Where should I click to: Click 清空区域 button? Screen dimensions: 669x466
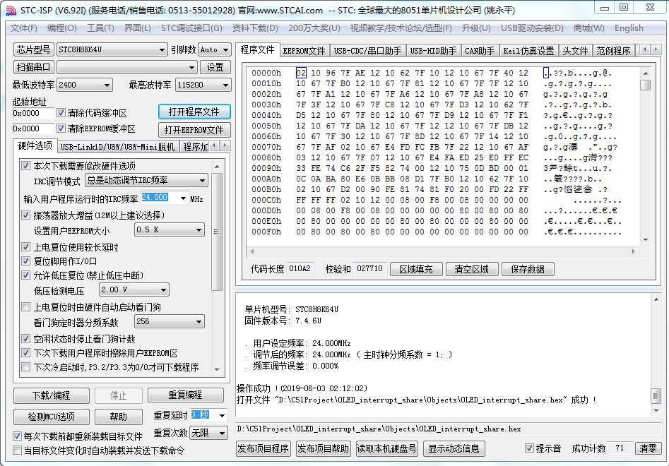[471, 269]
